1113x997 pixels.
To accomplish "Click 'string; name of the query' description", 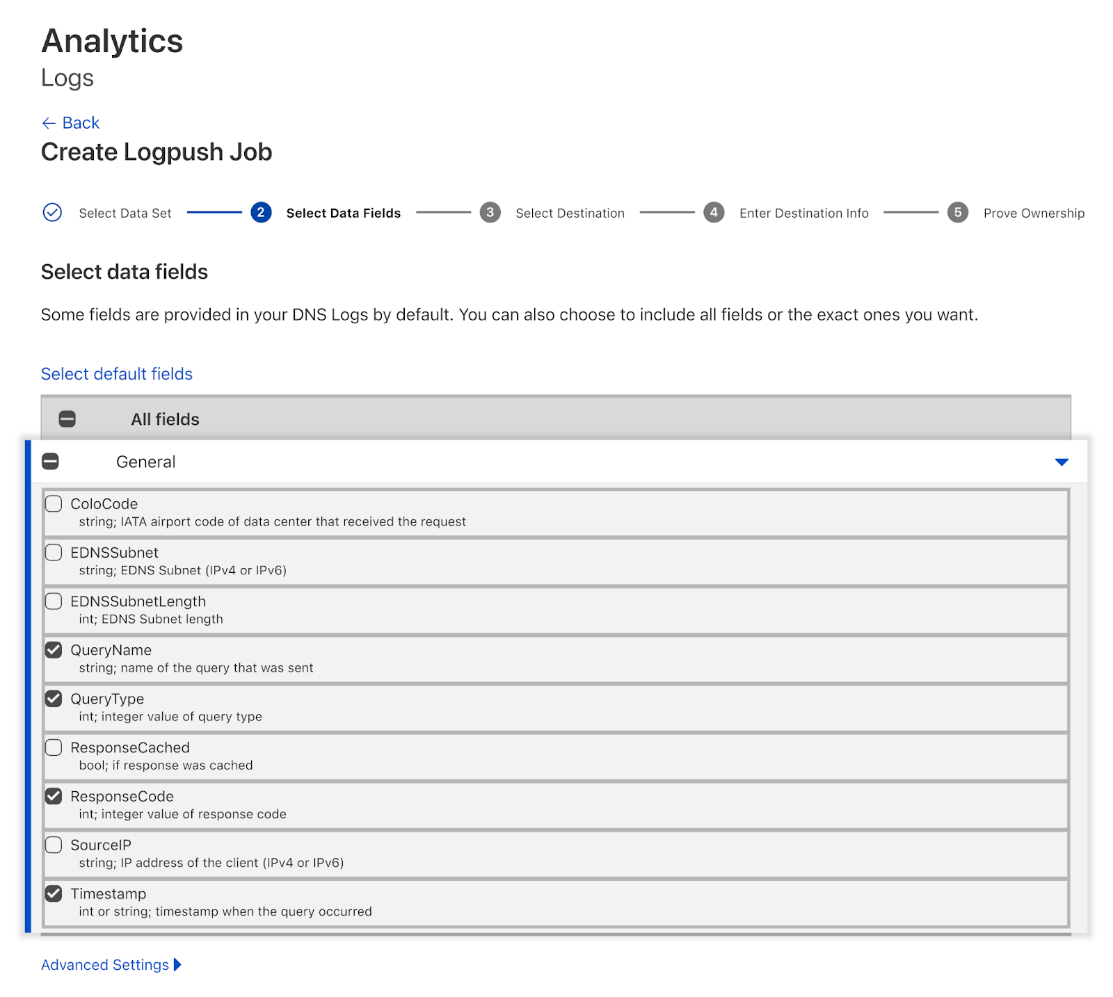I will (x=196, y=667).
